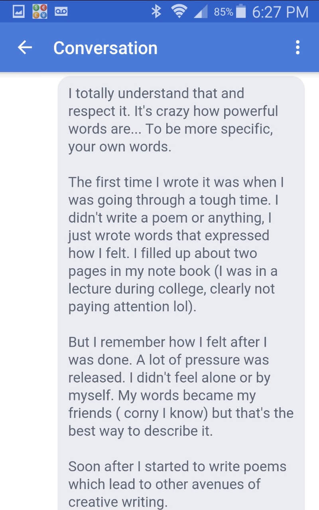Tap the back arrow in header

coord(25,48)
